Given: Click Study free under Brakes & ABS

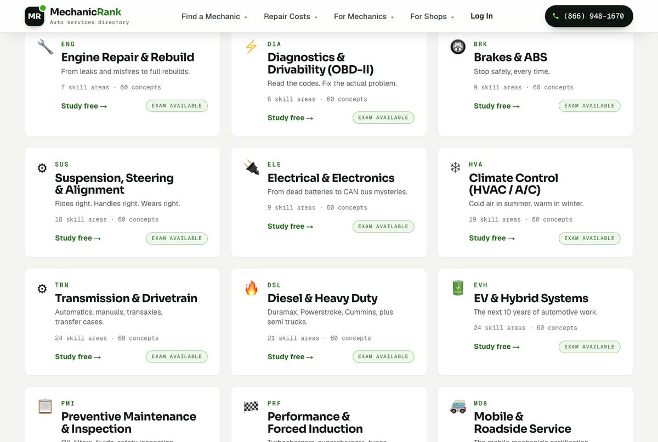Looking at the screenshot, I should (497, 106).
